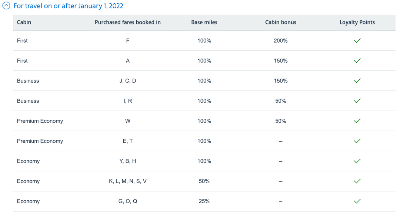
Task: Click the checkmark in Economy K, L, M, N, S, V row
Action: point(357,181)
